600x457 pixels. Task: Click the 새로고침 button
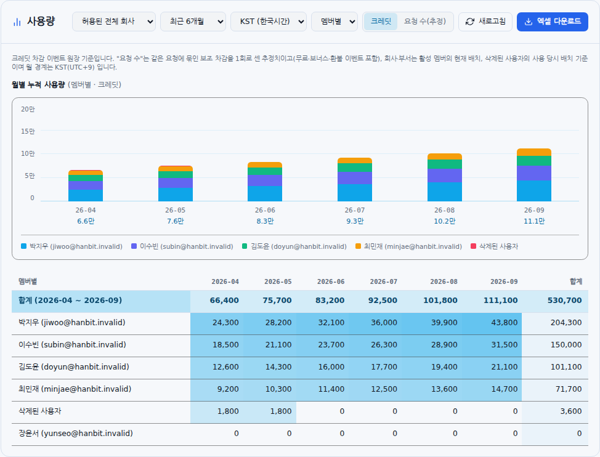coord(485,22)
